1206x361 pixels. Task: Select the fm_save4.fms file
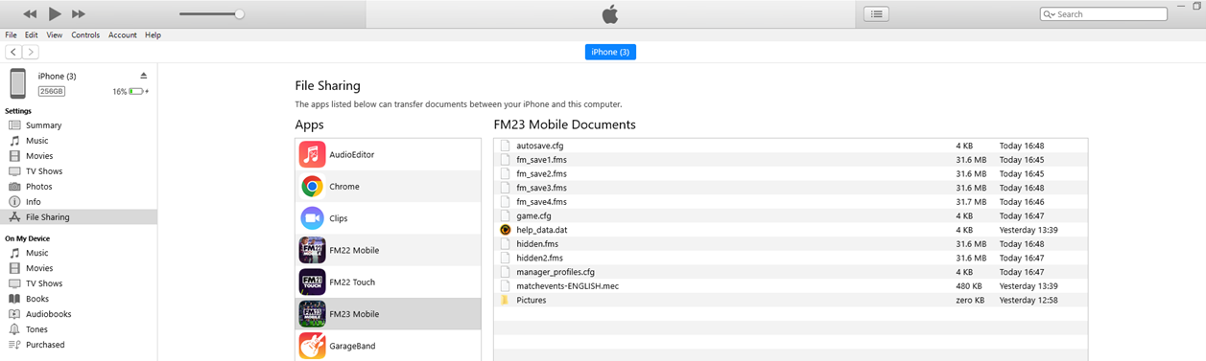(x=791, y=202)
